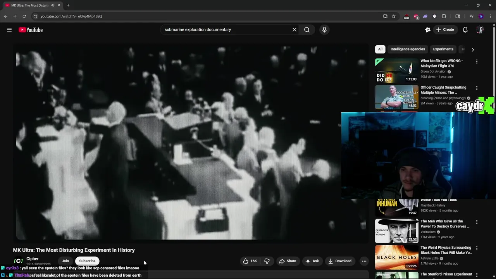Click the video title text
The height and width of the screenshot is (279, 496).
click(x=74, y=250)
